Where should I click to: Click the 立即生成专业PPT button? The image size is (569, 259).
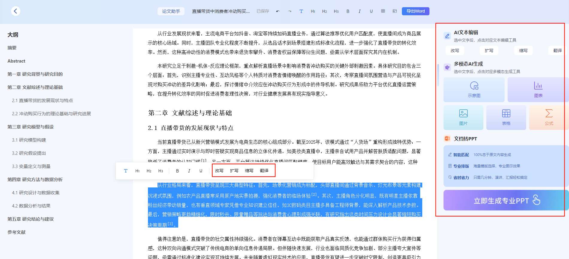point(506,200)
